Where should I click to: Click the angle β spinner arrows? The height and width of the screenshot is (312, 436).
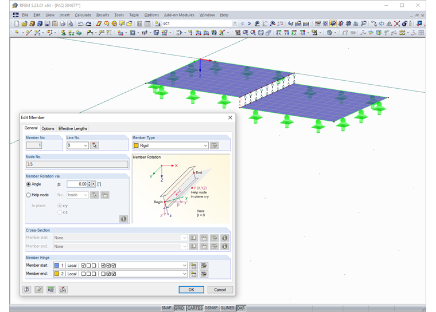pos(89,184)
